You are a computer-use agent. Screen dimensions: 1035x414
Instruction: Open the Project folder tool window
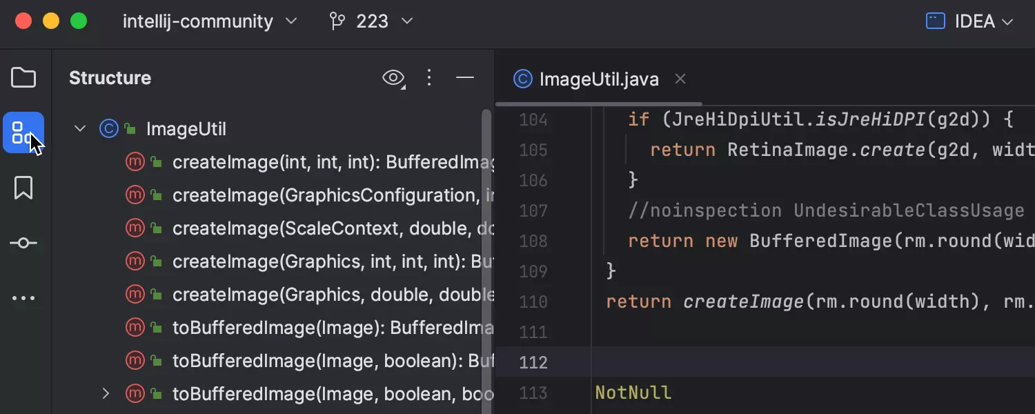coord(23,78)
